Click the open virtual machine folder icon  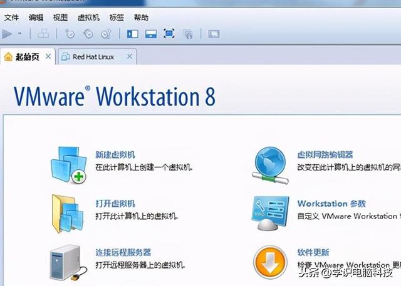point(68,214)
